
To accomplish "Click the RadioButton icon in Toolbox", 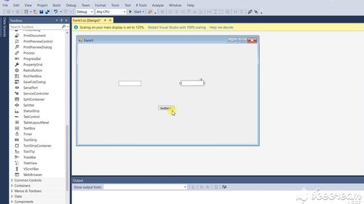I will (x=17, y=70).
